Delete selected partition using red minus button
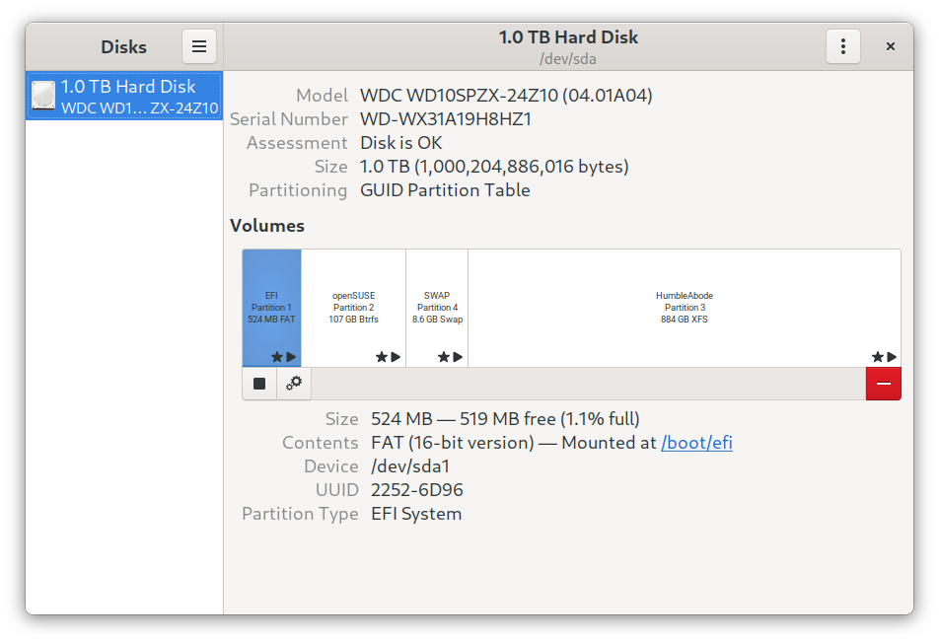The width and height of the screenshot is (939, 643). tap(883, 384)
